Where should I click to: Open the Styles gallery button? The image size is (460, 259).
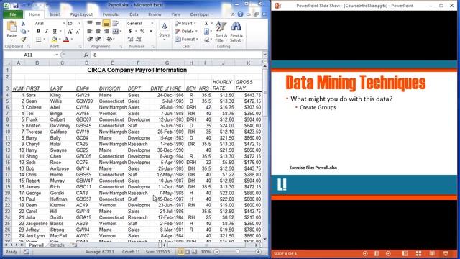pyautogui.click(x=165, y=31)
